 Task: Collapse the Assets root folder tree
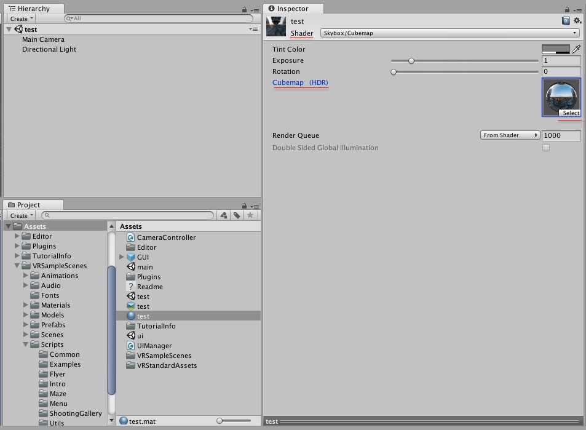pyautogui.click(x=8, y=226)
